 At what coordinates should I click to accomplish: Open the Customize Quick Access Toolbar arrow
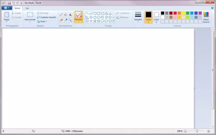(x=21, y=3)
